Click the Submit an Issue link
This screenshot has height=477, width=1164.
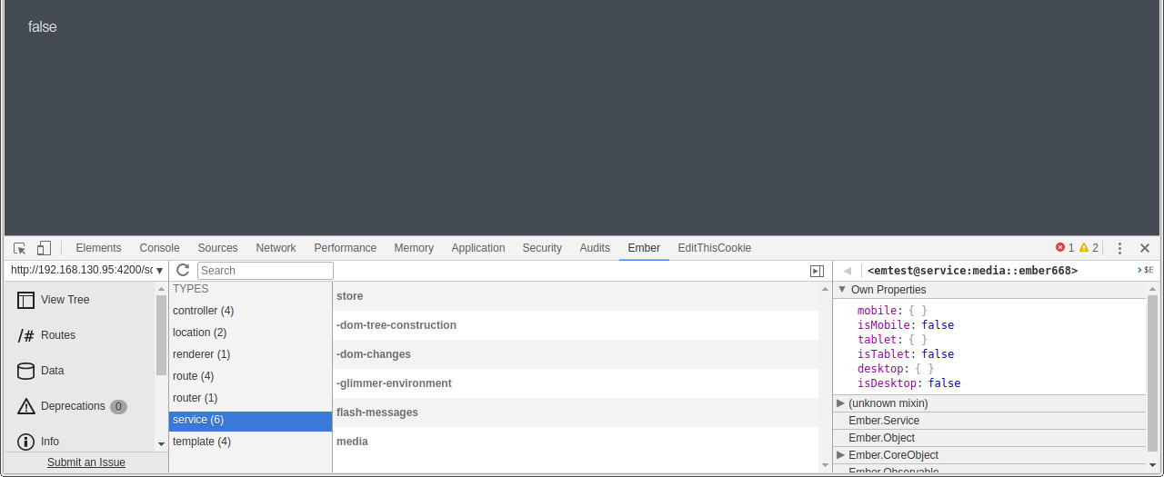click(x=86, y=462)
